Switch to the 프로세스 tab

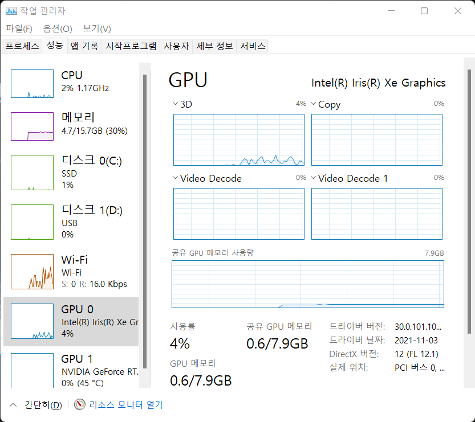click(22, 46)
